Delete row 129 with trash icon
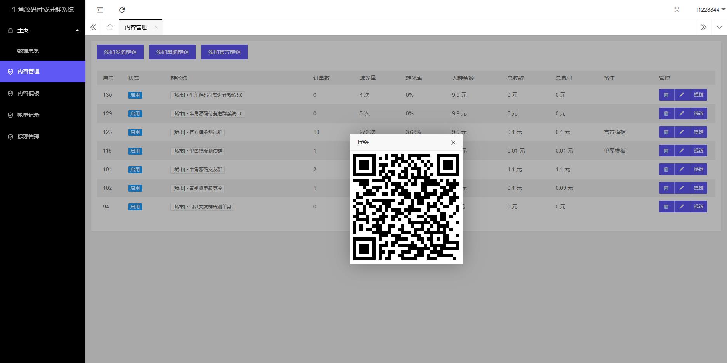The image size is (727, 363). (666, 113)
